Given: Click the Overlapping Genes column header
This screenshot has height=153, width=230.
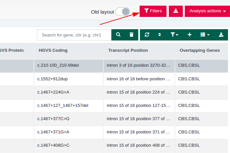Looking at the screenshot, I should (200, 50).
